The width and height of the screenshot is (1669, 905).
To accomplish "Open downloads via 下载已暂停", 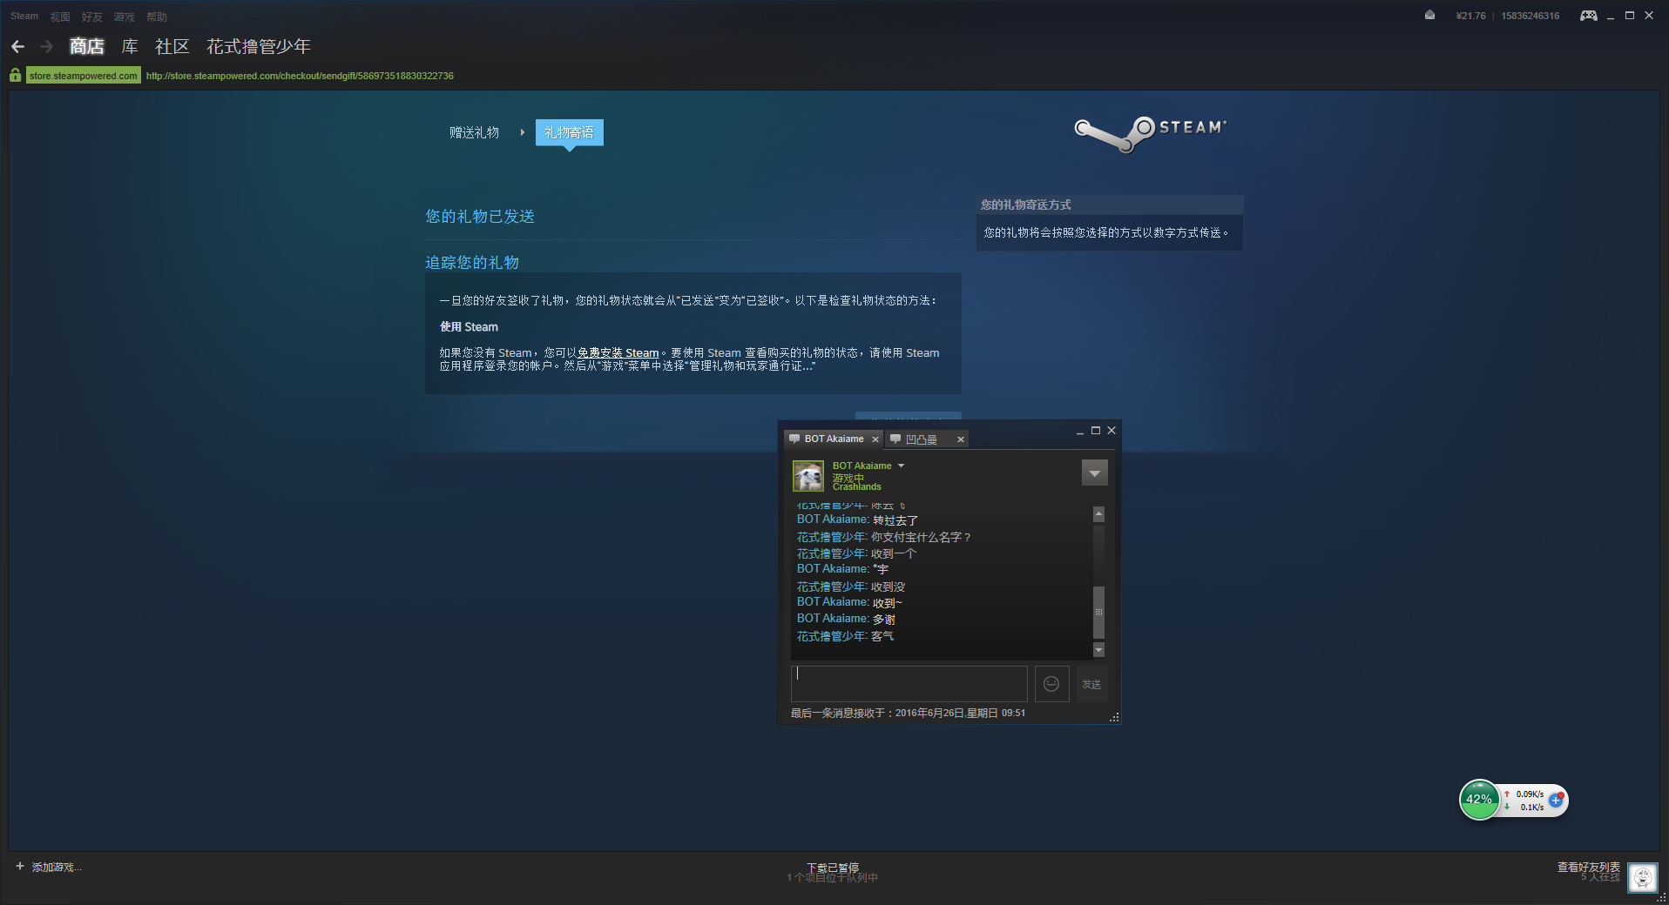I will [x=833, y=868].
